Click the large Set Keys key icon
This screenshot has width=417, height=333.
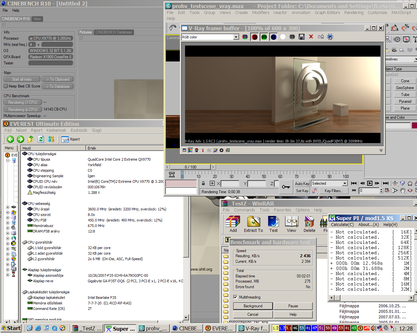(286, 187)
